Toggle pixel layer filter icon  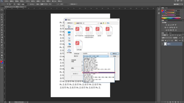pyautogui.click(x=170, y=35)
